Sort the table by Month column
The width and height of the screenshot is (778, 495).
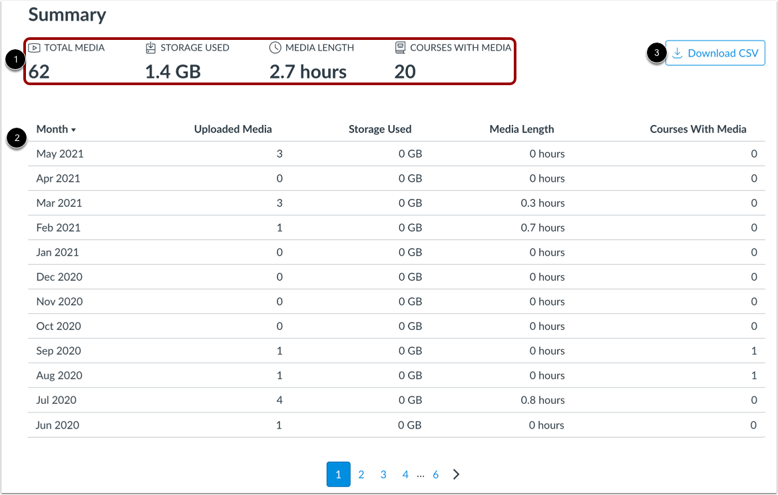(51, 129)
